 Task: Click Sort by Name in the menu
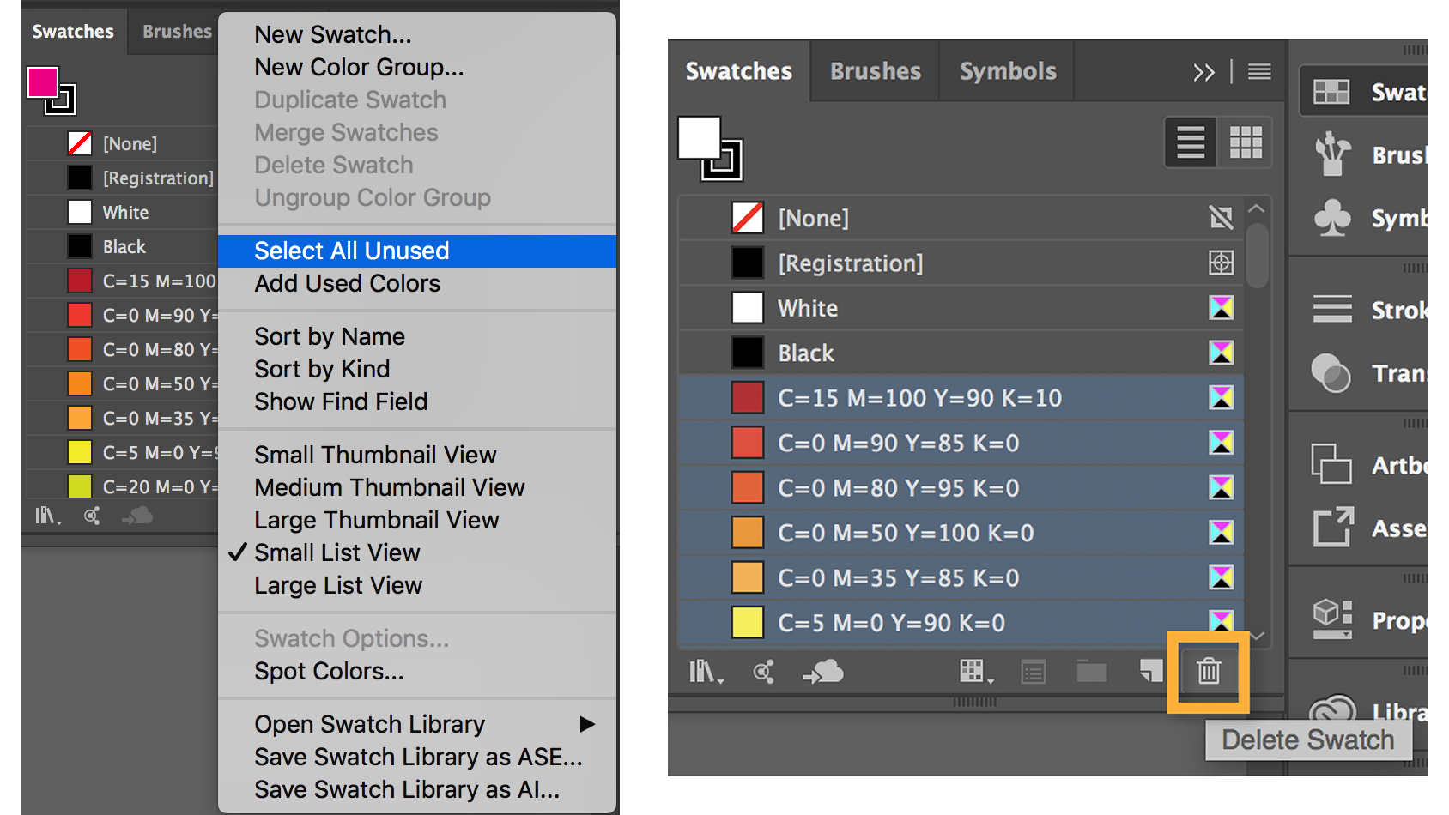[330, 336]
